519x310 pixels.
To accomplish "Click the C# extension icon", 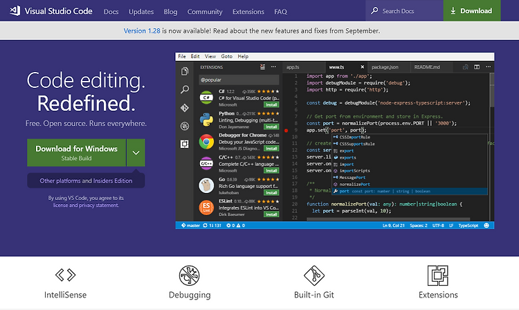I will tap(206, 98).
